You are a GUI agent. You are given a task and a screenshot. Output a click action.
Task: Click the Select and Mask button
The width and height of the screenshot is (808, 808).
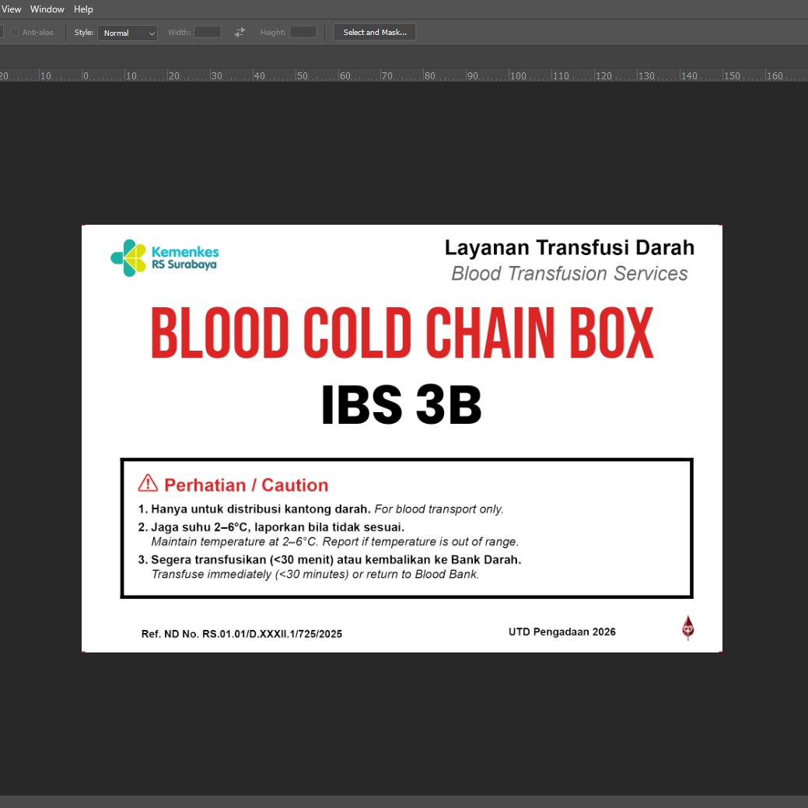tap(375, 33)
